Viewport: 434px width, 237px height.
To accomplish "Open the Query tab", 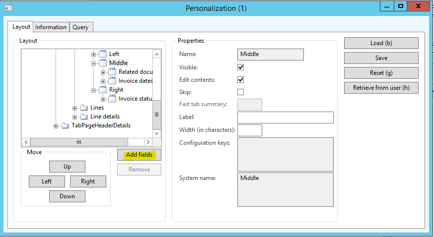I will click(x=80, y=27).
